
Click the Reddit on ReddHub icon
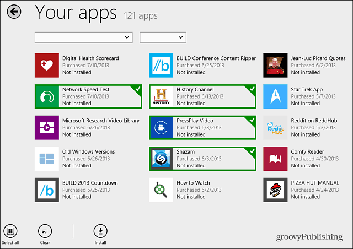(275, 128)
